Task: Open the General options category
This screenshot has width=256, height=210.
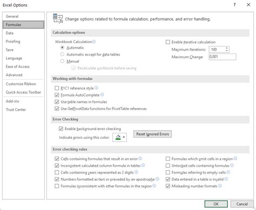Action: coord(23,16)
